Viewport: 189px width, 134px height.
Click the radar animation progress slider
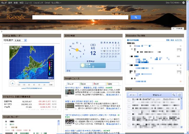click(x=34, y=82)
